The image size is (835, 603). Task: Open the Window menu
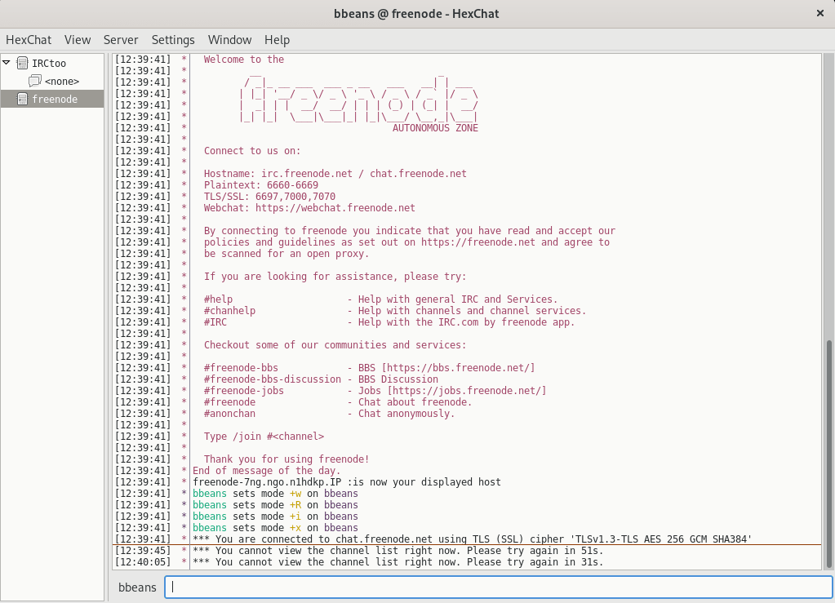point(229,39)
